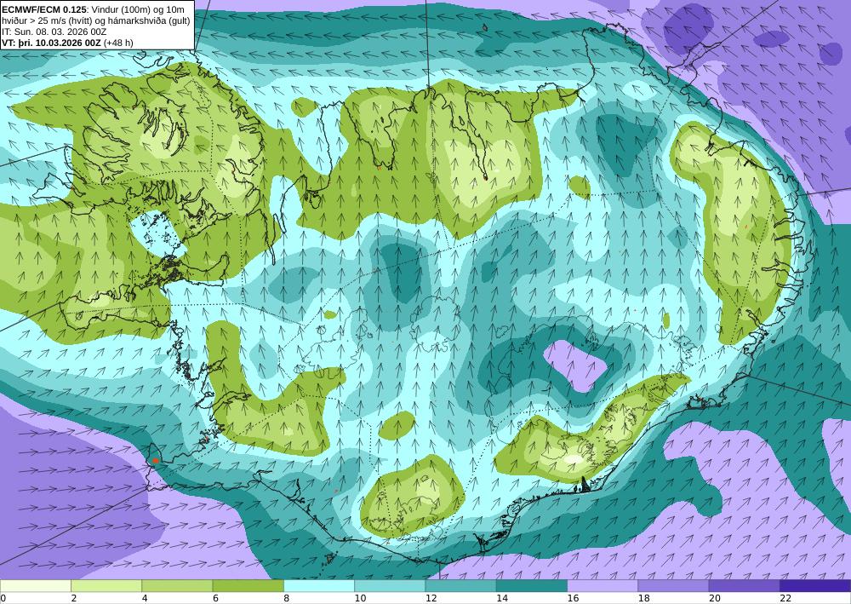851x604 pixels.
Task: Click the purple wind patch enclosed by dark teal
Action: 575,365
